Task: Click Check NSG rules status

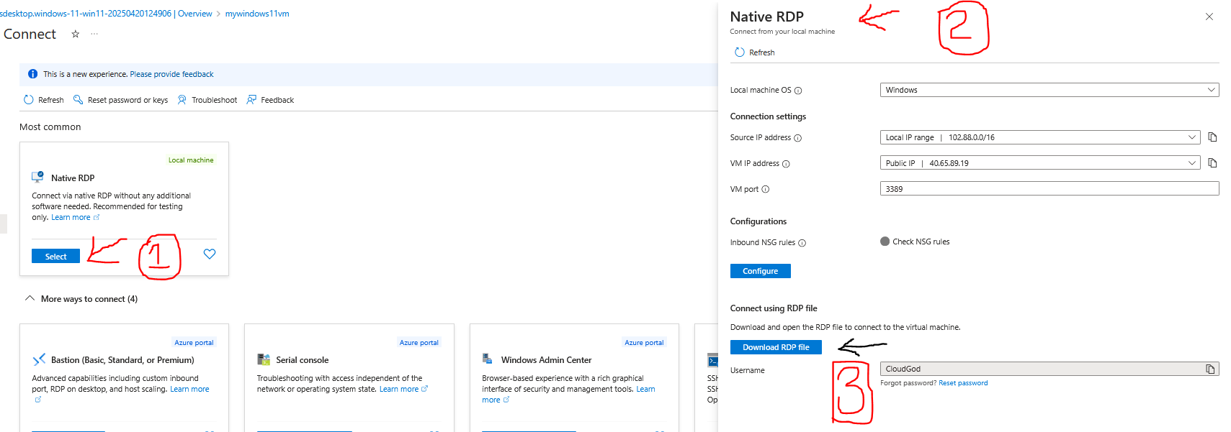Action: pyautogui.click(x=915, y=242)
